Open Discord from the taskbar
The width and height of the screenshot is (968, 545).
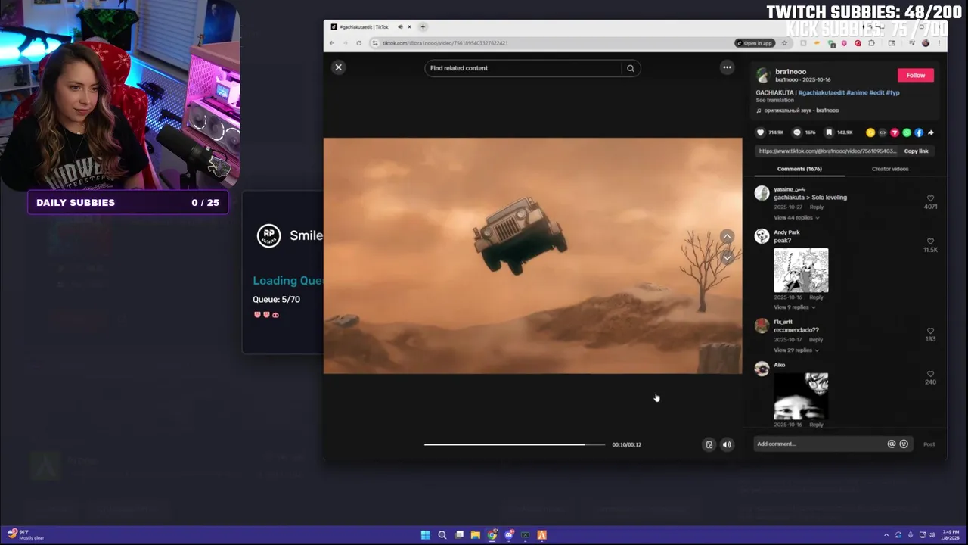pyautogui.click(x=509, y=535)
